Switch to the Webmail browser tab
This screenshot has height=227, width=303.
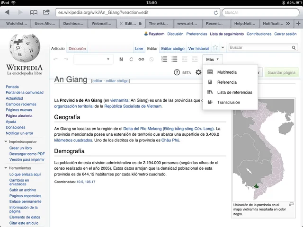[x=101, y=24]
